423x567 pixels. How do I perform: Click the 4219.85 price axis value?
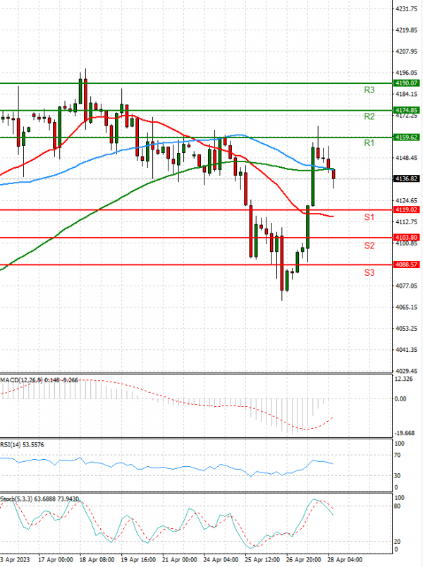[x=406, y=30]
